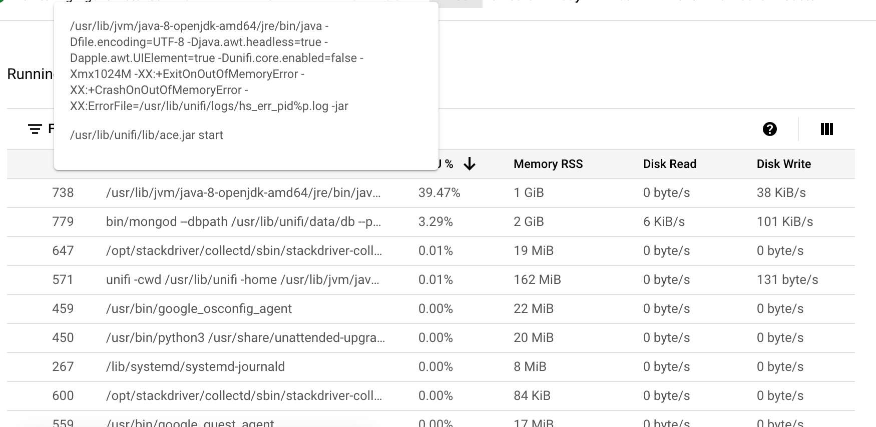
Task: Select the systemd-journald process
Action: click(195, 366)
